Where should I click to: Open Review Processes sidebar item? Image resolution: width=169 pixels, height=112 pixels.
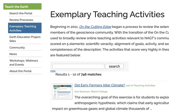[21, 20]
